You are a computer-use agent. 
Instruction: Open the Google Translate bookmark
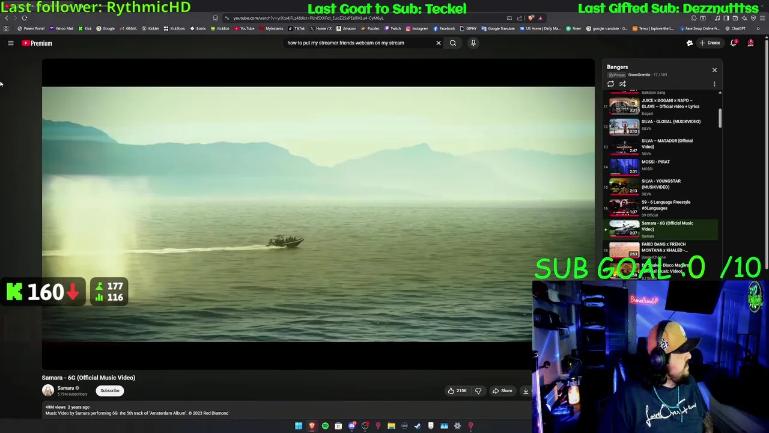tap(498, 28)
